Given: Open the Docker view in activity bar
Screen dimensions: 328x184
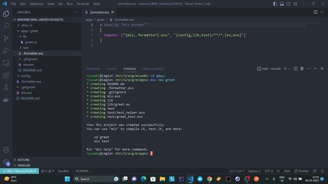Looking at the screenshot, I should [6, 100].
